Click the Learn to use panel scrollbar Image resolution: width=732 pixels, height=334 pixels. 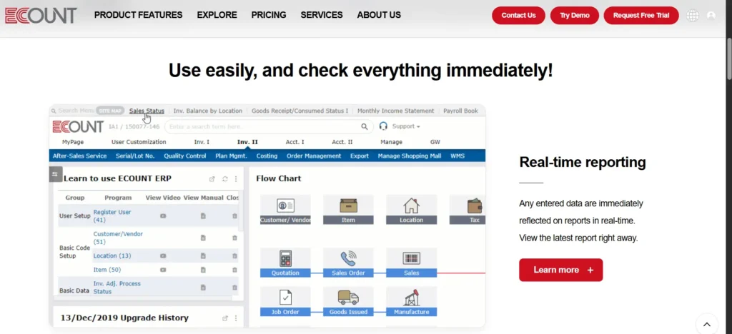(x=241, y=211)
